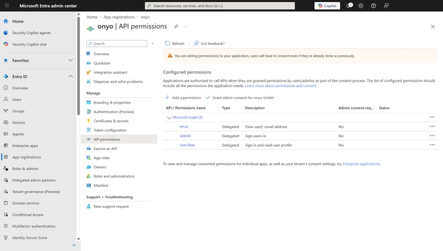443x251 pixels.
Task: Open ellipsis menu for User.Read row
Action: [432, 145]
